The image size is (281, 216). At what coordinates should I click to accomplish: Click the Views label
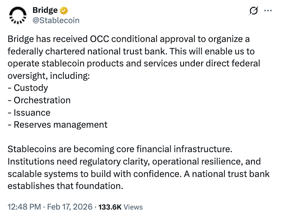133,207
